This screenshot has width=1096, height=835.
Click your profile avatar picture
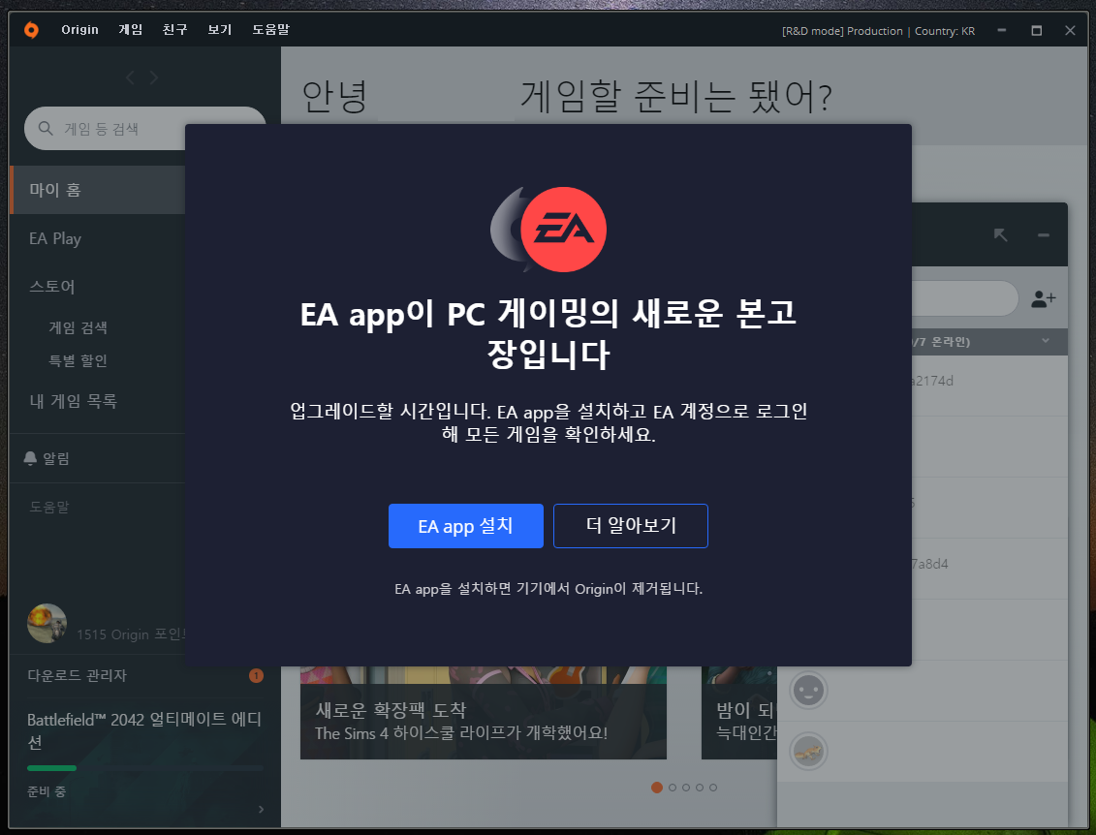[x=46, y=622]
